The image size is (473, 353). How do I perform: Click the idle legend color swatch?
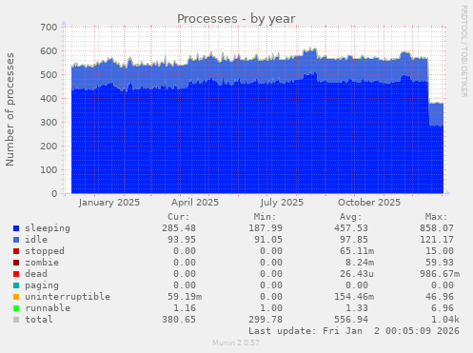(x=16, y=240)
